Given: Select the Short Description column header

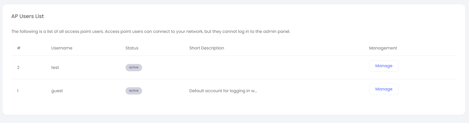Looking at the screenshot, I should coord(206,48).
